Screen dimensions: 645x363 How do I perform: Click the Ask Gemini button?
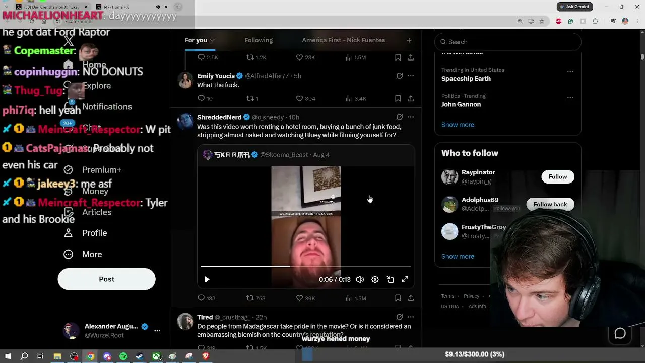tap(574, 7)
